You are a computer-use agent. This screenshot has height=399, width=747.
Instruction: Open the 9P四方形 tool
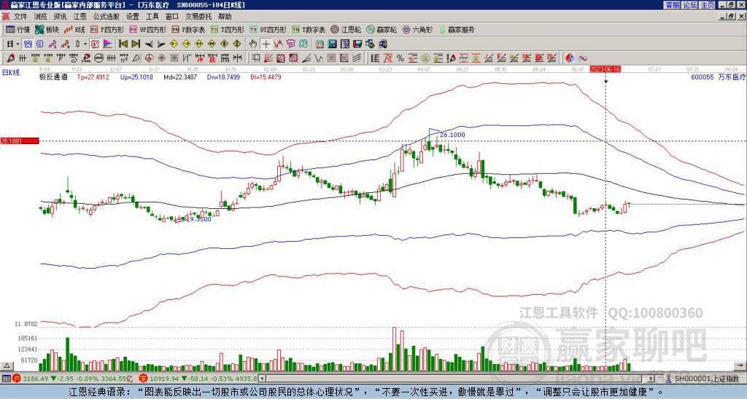[x=147, y=29]
